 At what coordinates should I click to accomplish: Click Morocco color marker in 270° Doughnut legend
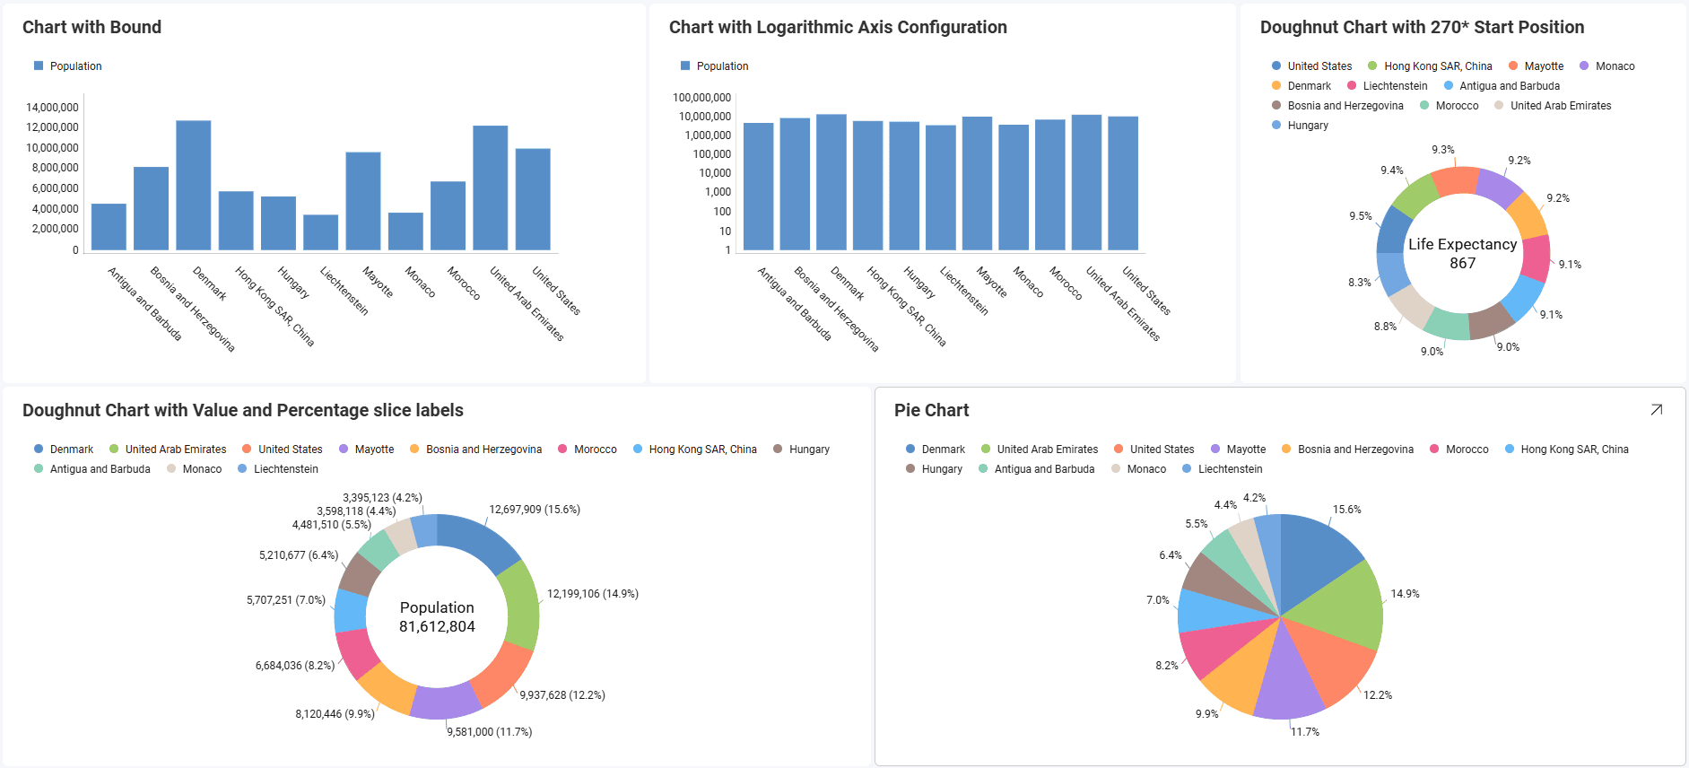(x=1424, y=106)
